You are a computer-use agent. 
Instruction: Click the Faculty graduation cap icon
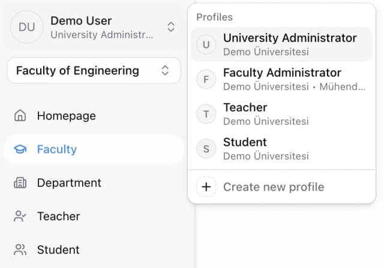pyautogui.click(x=20, y=149)
